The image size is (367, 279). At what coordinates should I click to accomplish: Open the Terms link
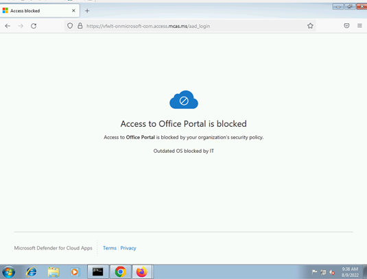tap(110, 248)
